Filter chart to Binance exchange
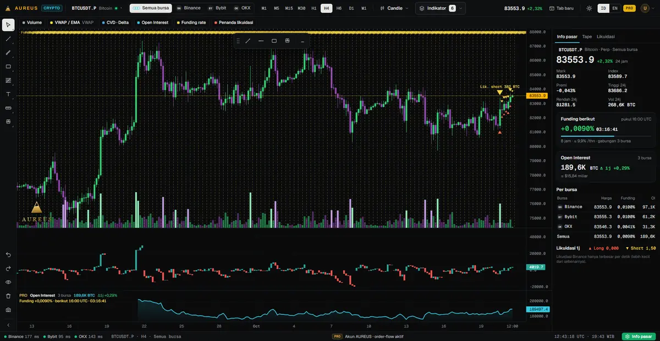The image size is (660, 341). coord(188,8)
